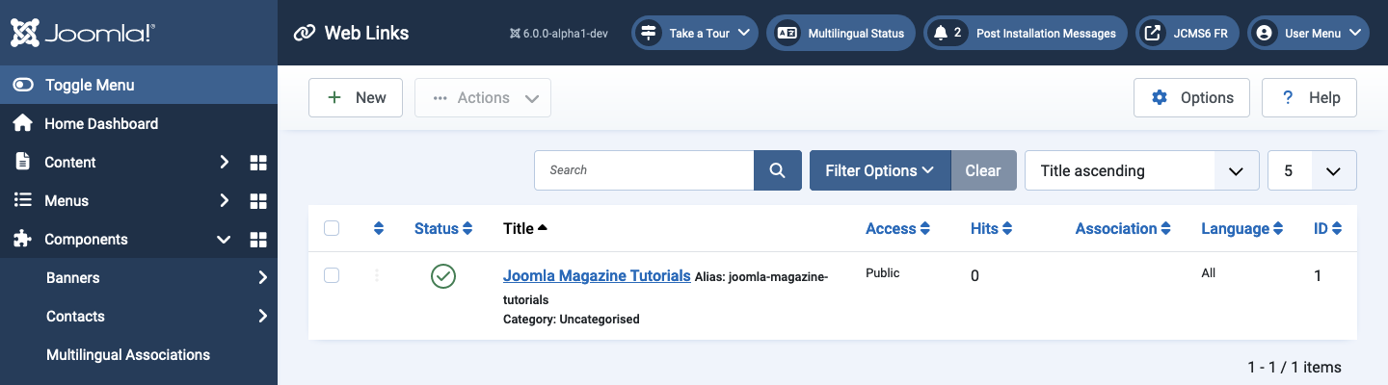The image size is (1388, 385).
Task: Check the select-all checkbox in the table header
Action: (x=332, y=228)
